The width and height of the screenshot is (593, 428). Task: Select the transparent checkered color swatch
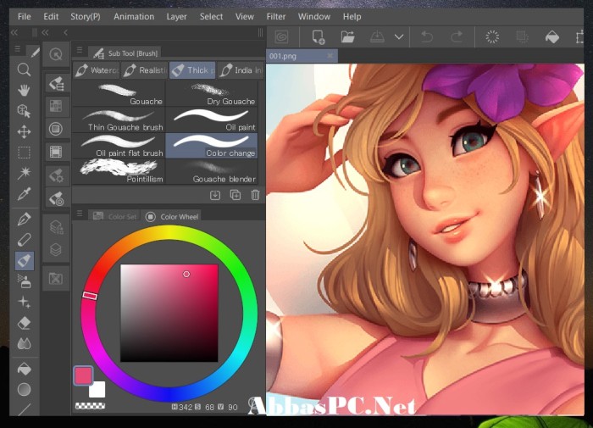[90, 406]
